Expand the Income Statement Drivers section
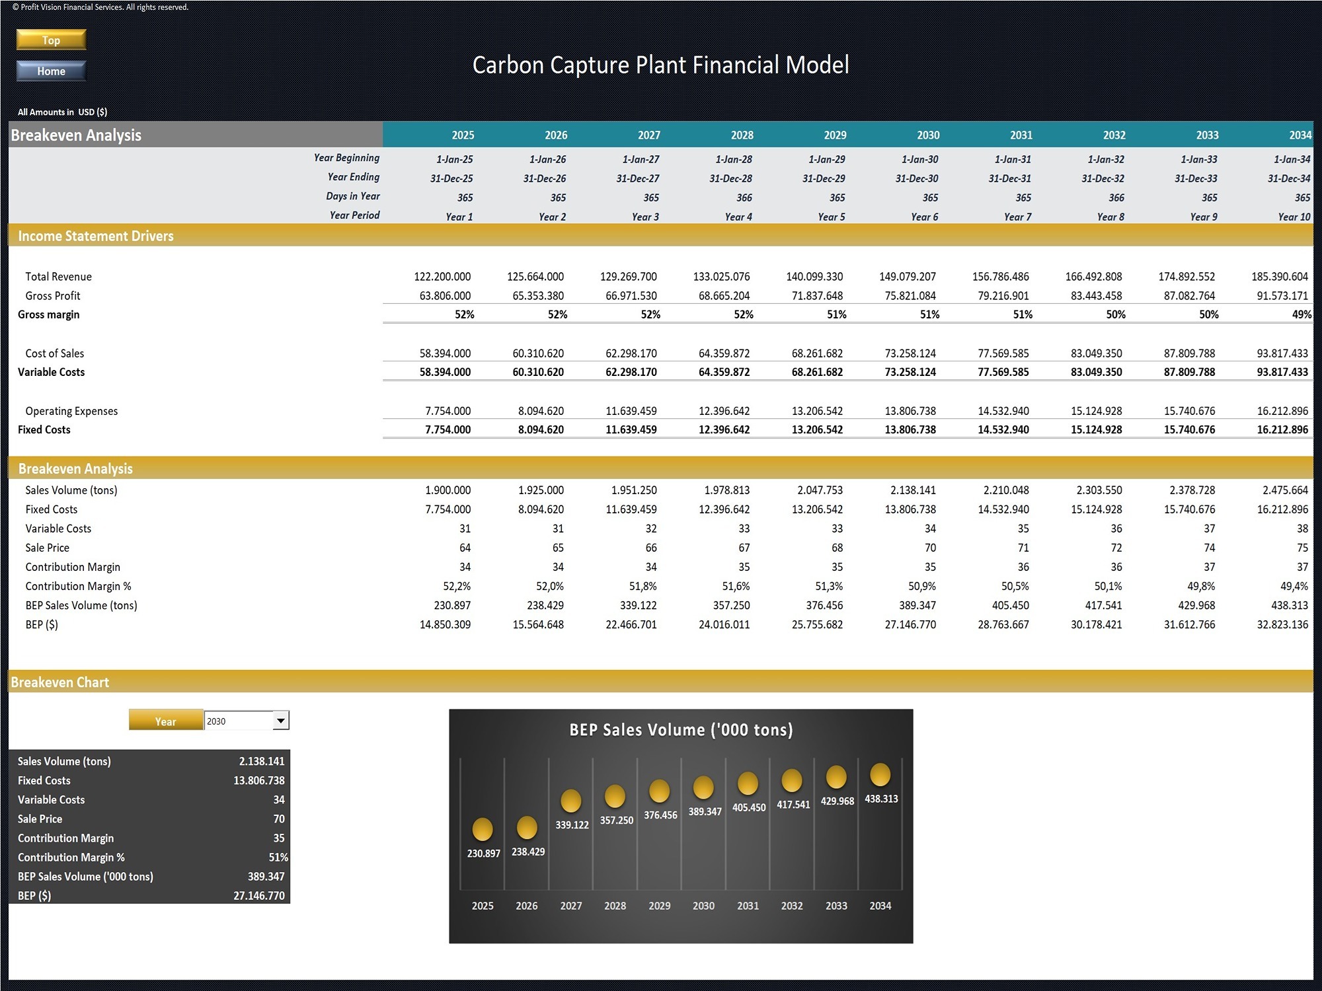Viewport: 1322px width, 991px height. [107, 237]
